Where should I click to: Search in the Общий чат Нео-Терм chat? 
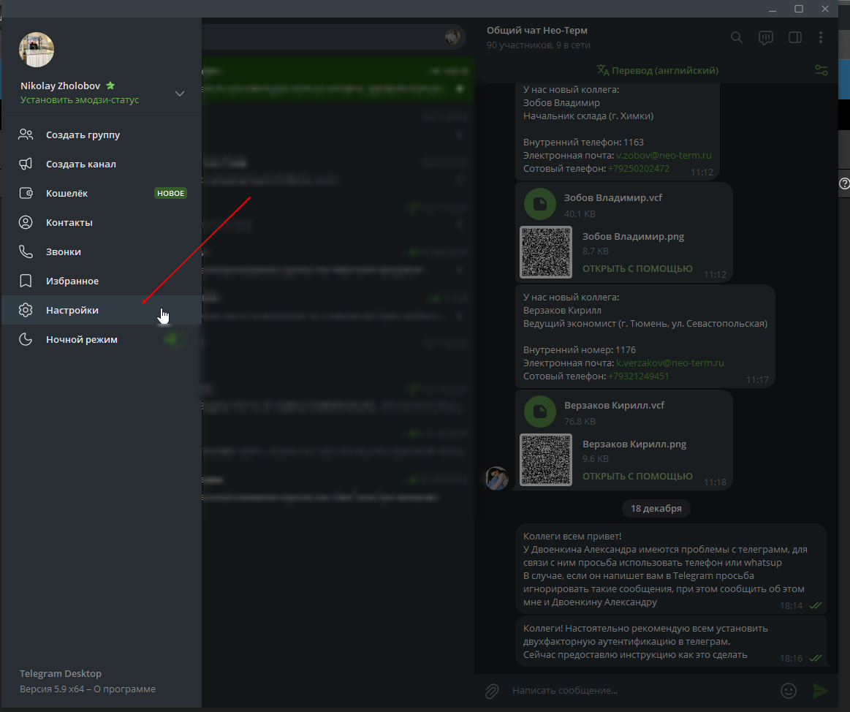[736, 37]
